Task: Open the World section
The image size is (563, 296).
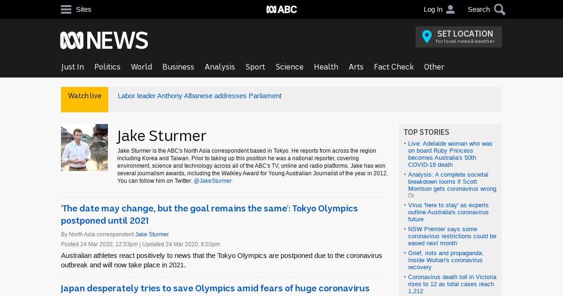Action: pos(141,67)
